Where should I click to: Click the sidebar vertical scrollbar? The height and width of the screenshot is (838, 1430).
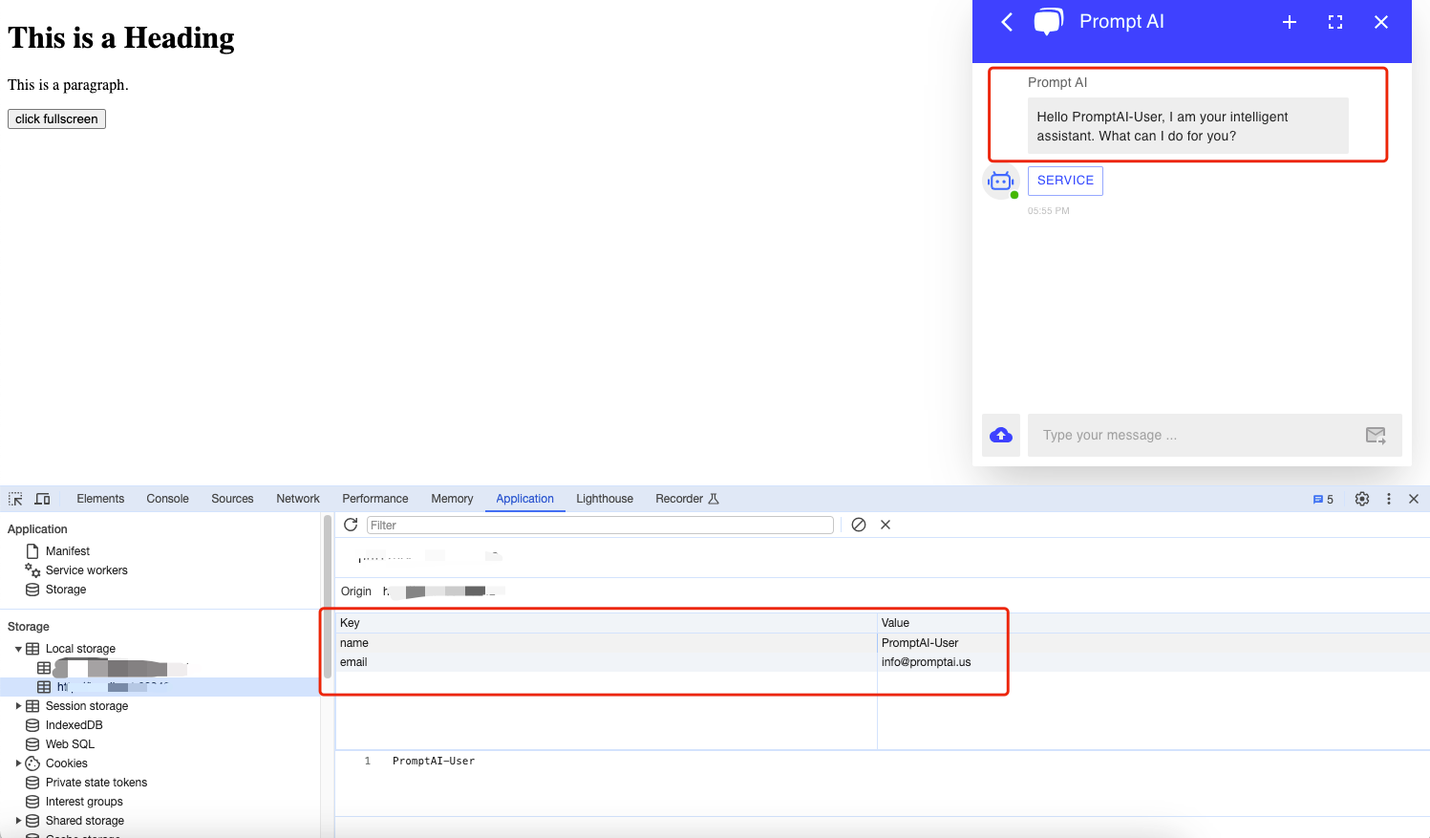point(328,597)
